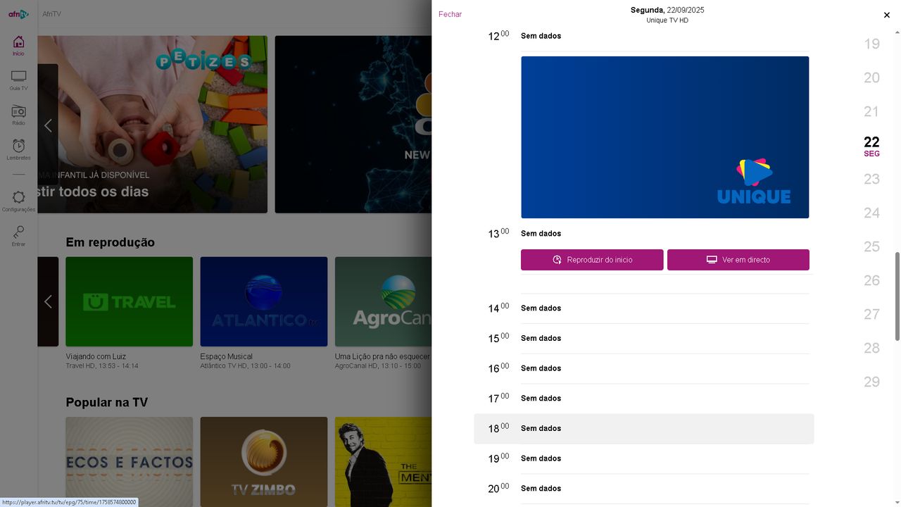Select day 23 in date list
This screenshot has height=507, width=901.
click(x=871, y=179)
